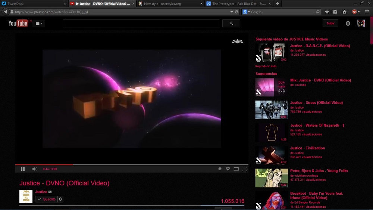
Task: Pause the playing video
Action: 23,169
